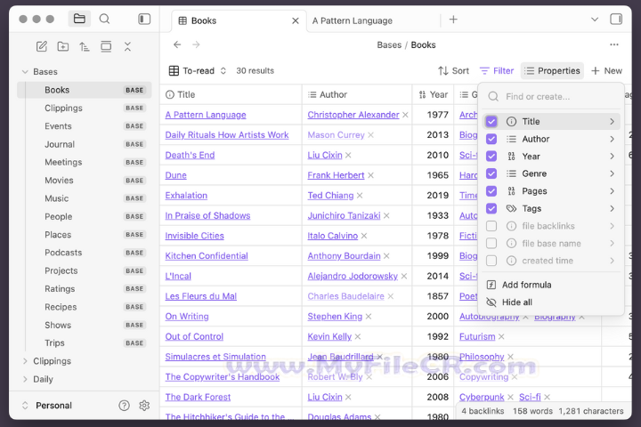Toggle the left sidebar panel icon
Image resolution: width=641 pixels, height=427 pixels.
point(144,19)
